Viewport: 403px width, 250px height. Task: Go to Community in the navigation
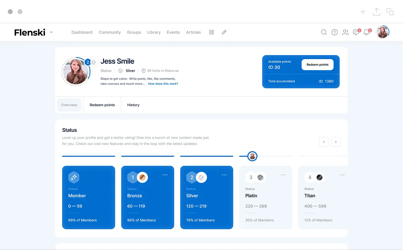pyautogui.click(x=110, y=32)
